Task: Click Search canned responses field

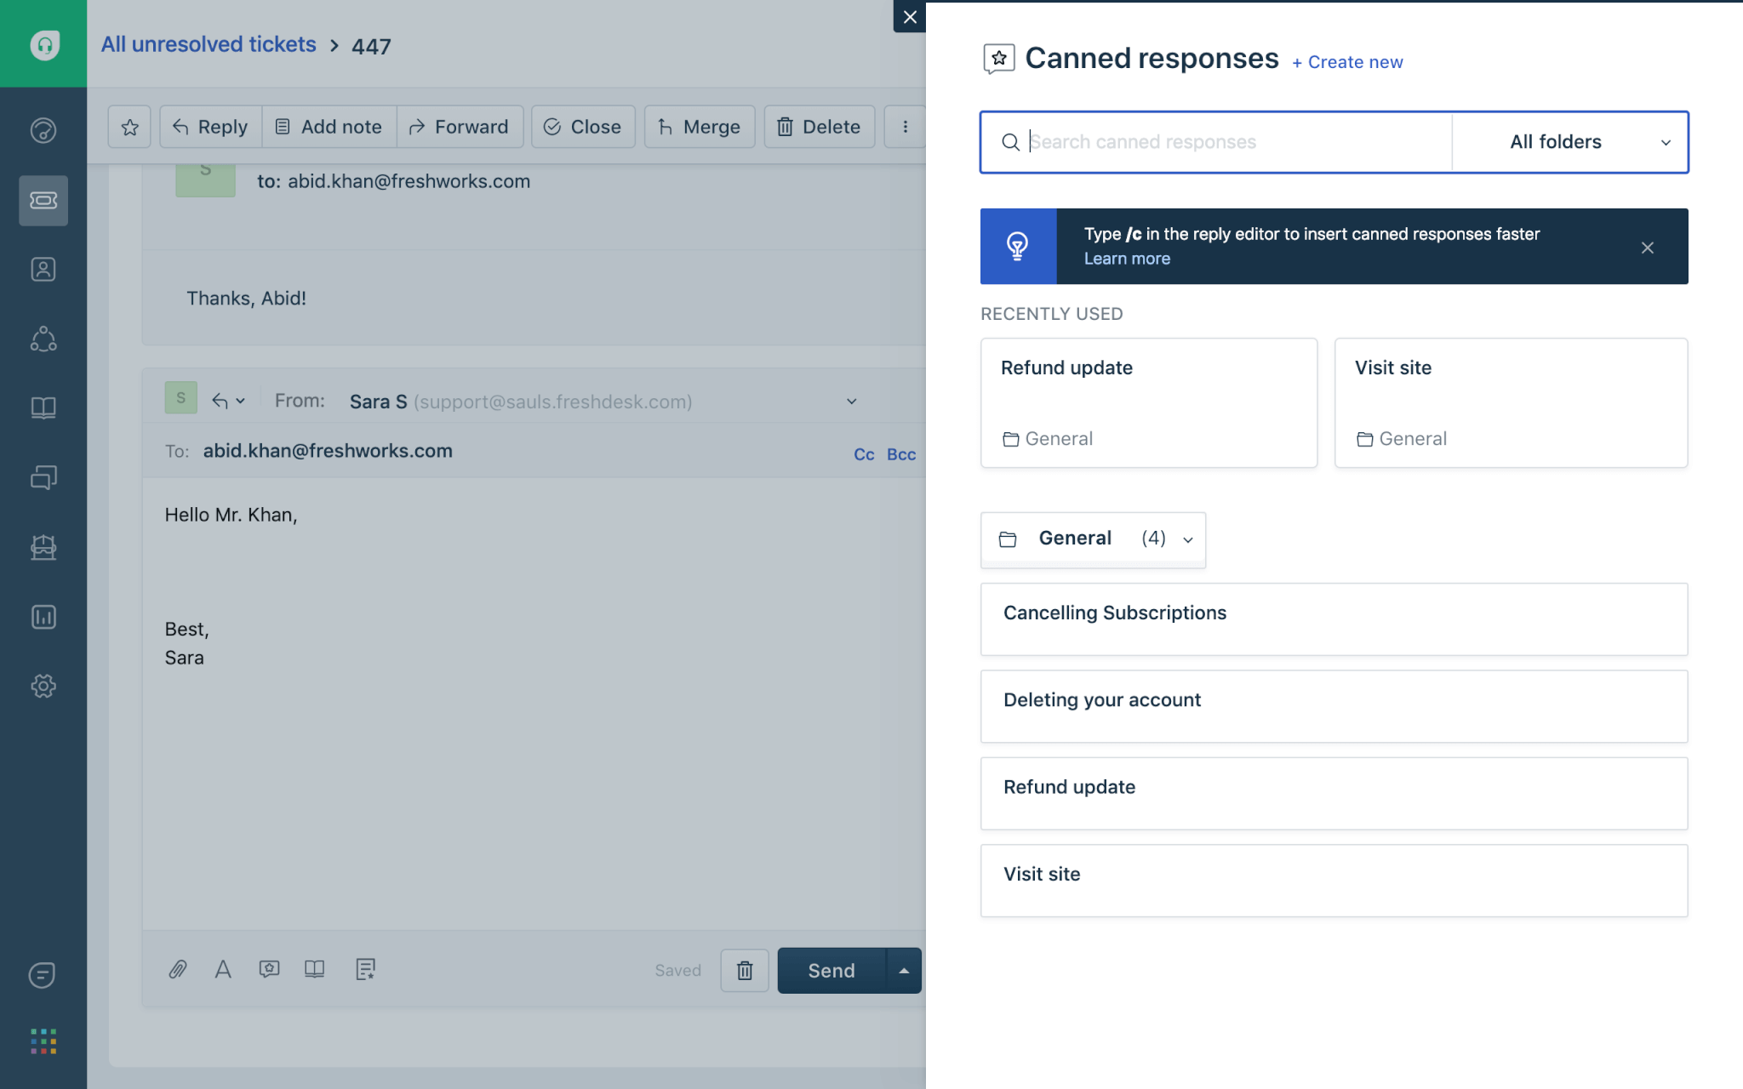Action: coord(1217,142)
